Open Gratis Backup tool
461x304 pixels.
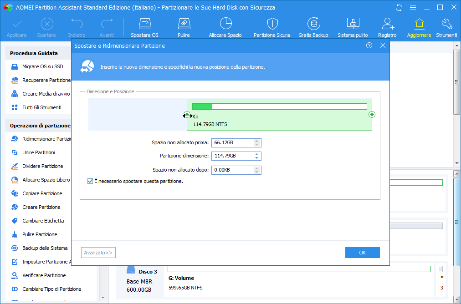tap(313, 28)
